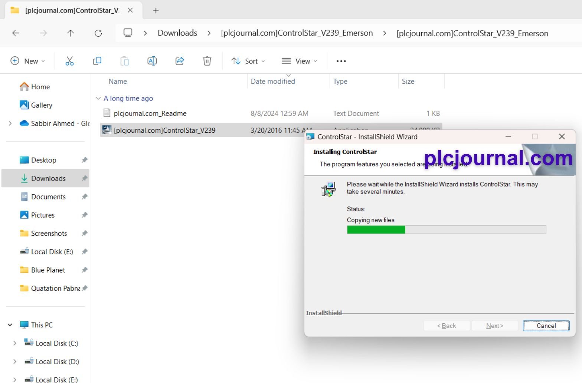The image size is (582, 383).
Task: Click Cancel in InstallShield Wizard
Action: click(546, 326)
